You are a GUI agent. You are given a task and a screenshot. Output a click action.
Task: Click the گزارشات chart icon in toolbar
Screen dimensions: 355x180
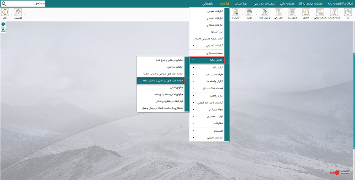pyautogui.click(x=236, y=12)
